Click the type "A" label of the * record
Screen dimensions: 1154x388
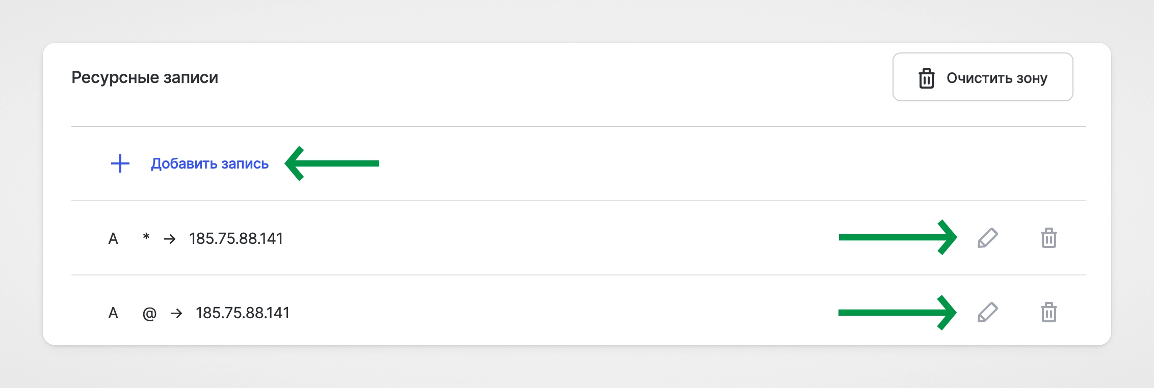113,239
